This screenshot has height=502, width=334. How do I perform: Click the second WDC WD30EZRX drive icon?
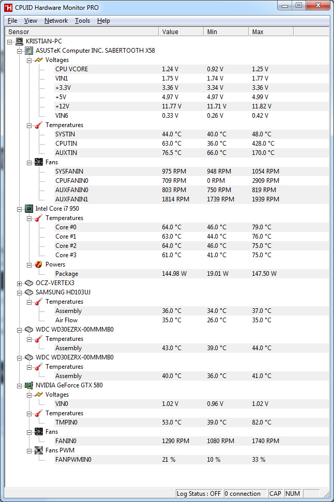click(29, 357)
